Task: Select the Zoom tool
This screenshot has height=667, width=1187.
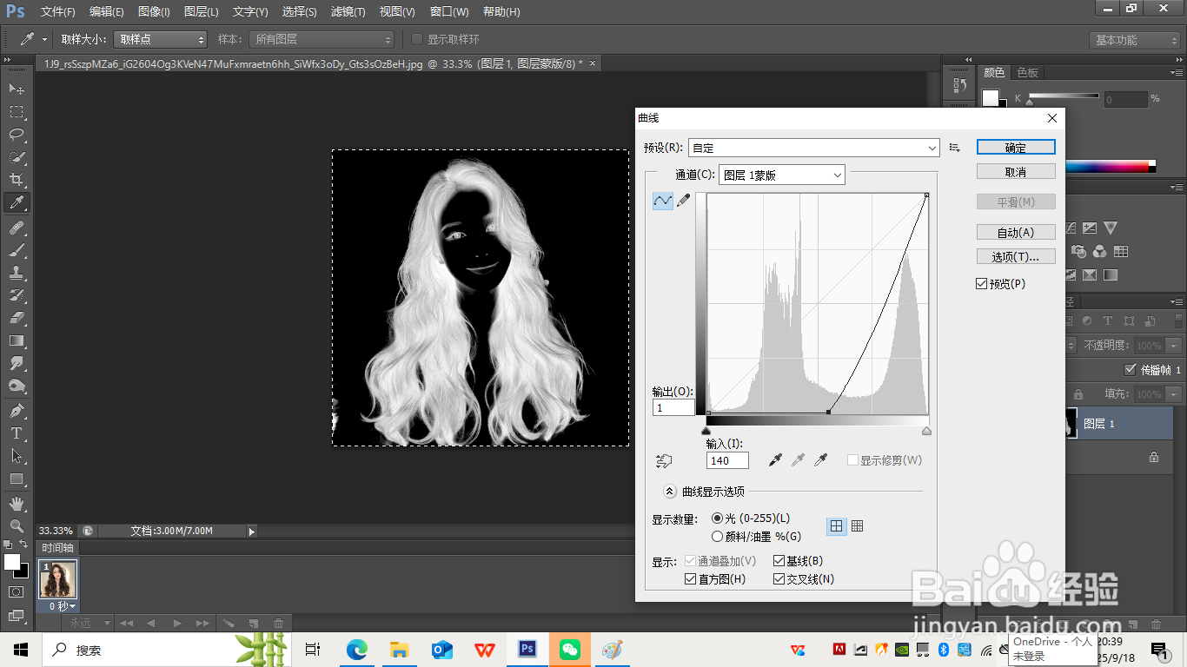Action: pyautogui.click(x=17, y=526)
